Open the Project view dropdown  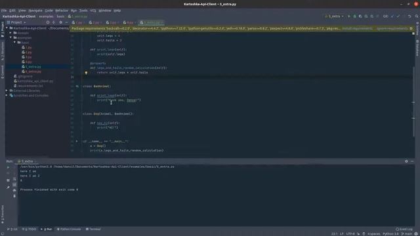pyautogui.click(x=16, y=22)
